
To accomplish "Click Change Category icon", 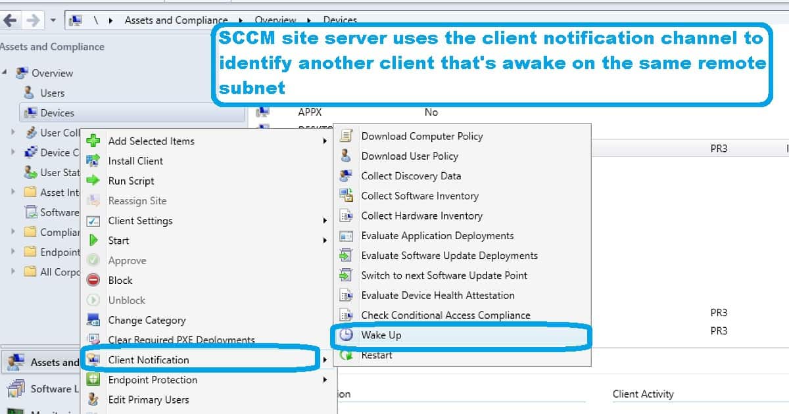I will point(94,320).
